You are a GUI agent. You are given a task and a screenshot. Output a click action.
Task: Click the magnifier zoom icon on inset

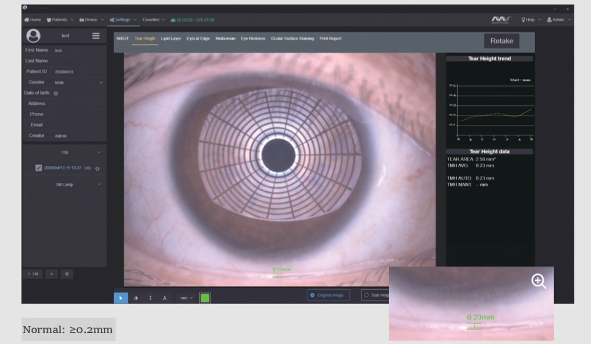click(x=539, y=281)
